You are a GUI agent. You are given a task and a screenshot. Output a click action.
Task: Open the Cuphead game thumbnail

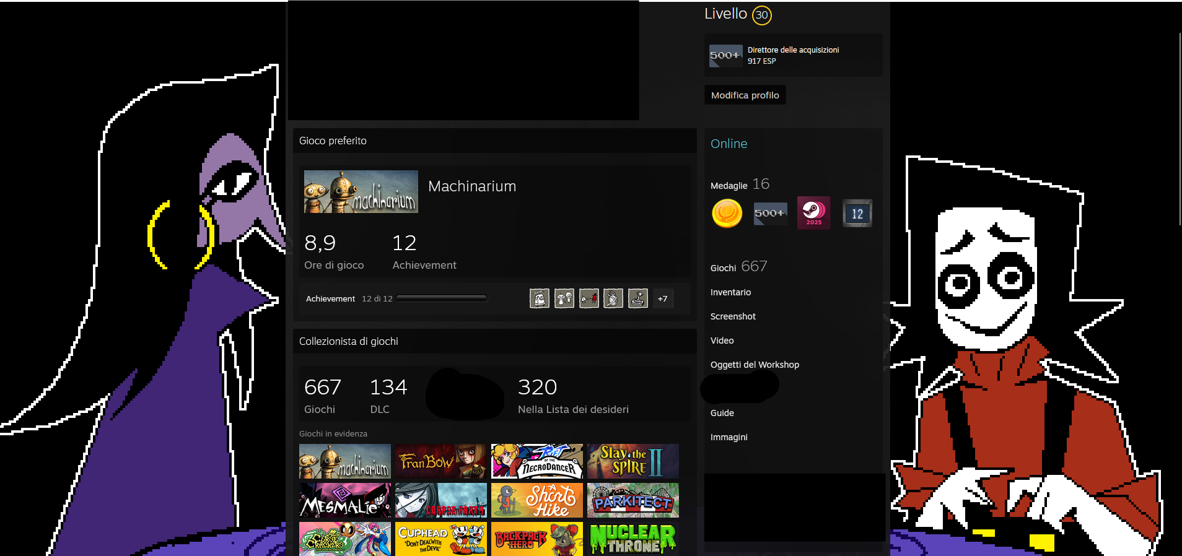click(x=441, y=539)
